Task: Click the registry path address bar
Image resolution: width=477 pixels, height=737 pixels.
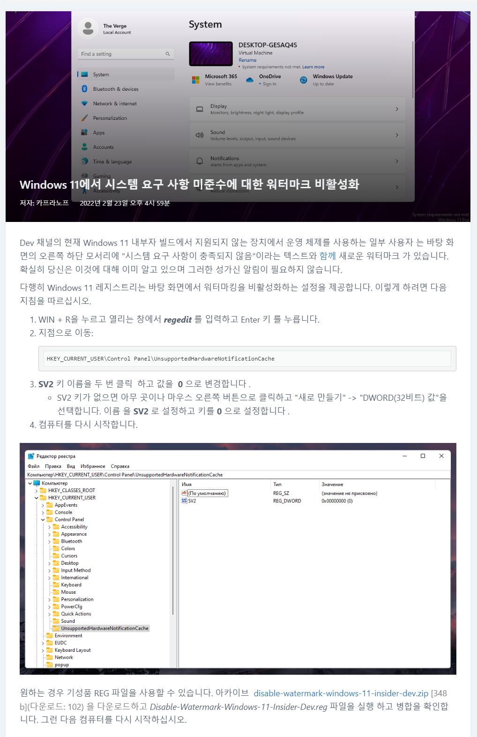Action: (238, 475)
